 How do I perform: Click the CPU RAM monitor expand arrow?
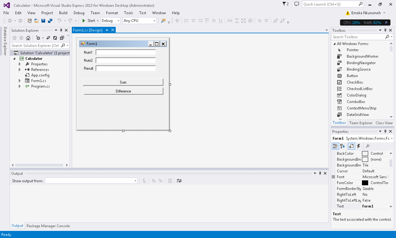coord(386,23)
